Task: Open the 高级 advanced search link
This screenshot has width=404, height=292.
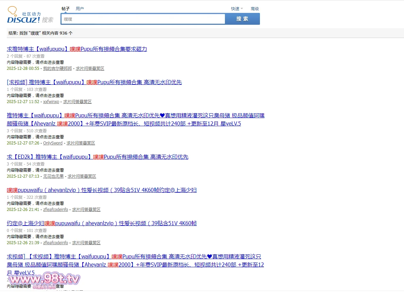Action: pos(254,9)
